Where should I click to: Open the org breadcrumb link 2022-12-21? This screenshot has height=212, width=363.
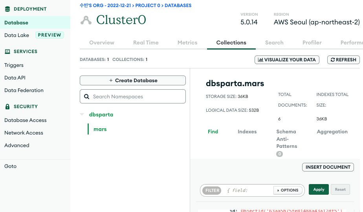105,6
